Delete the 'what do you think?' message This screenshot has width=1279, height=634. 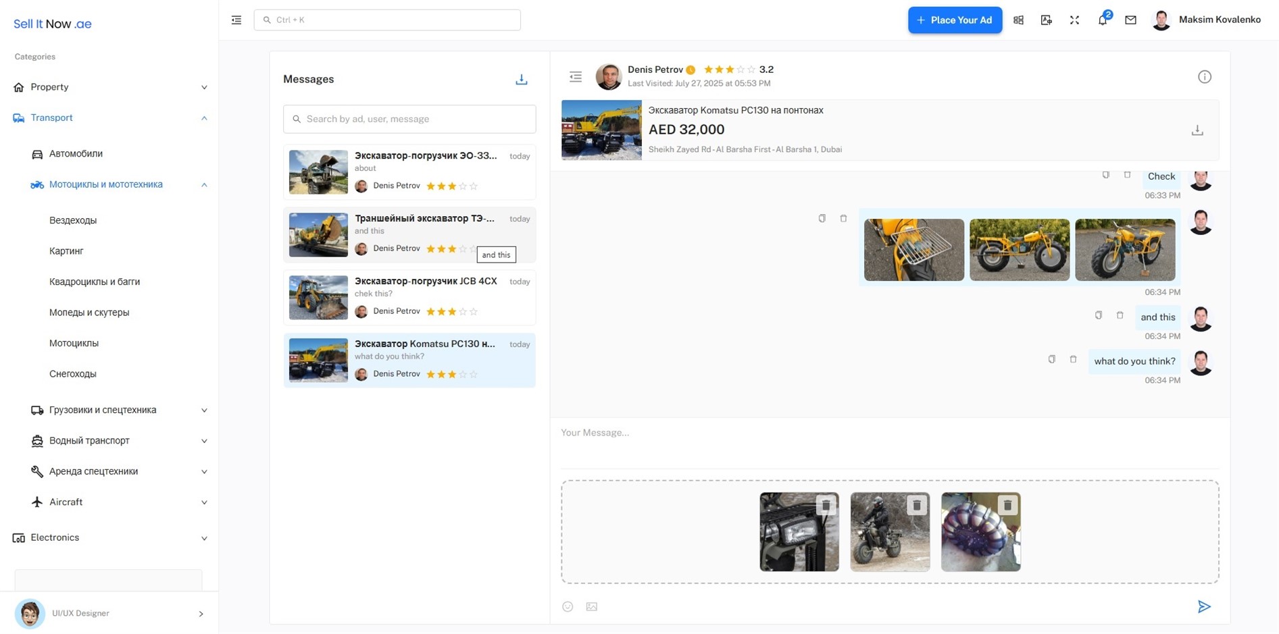pyautogui.click(x=1073, y=360)
